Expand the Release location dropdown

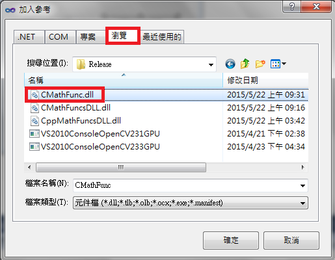point(211,64)
